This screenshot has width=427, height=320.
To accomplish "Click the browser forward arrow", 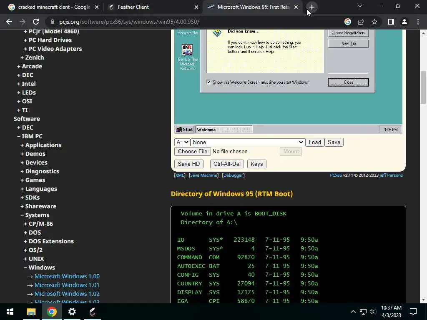I will pos(23,22).
